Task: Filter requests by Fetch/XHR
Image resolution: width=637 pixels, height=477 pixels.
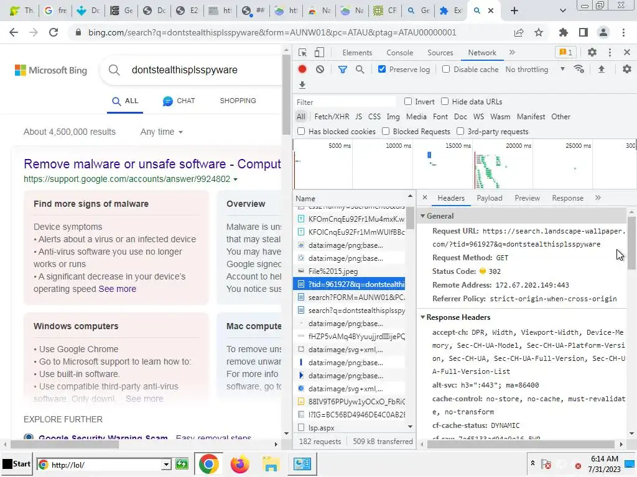Action: point(332,117)
